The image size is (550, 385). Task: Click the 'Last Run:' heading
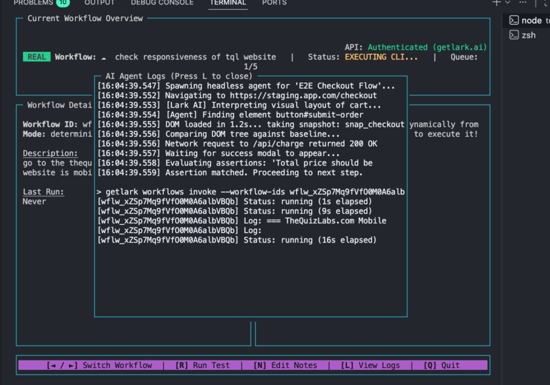44,191
